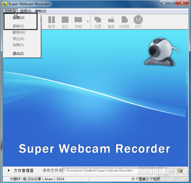Click the app icon in title bar
Screen dimensions: 191x183
pos(5,4)
